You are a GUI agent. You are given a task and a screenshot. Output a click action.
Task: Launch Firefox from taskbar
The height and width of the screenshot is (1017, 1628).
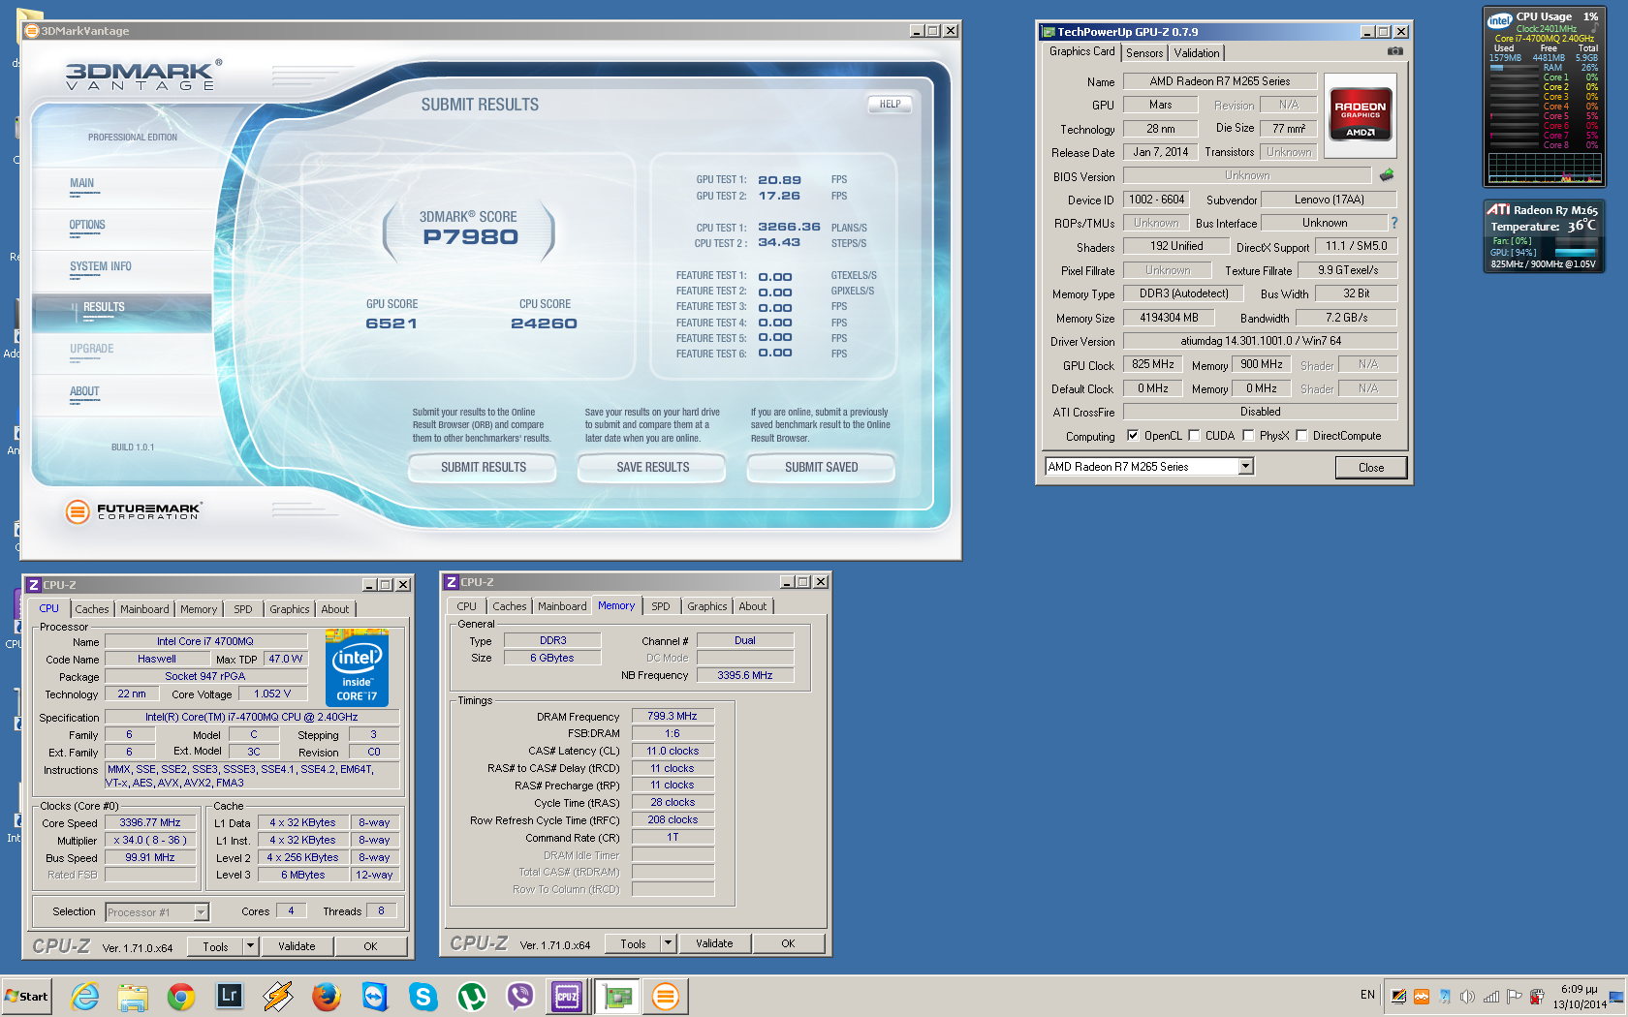point(327,996)
